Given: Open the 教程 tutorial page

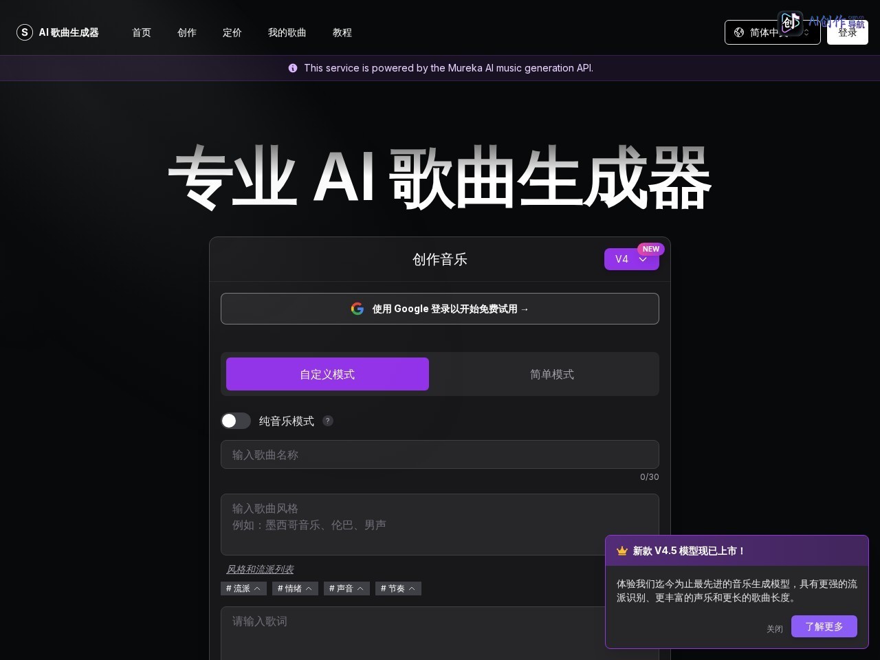Looking at the screenshot, I should [x=342, y=32].
